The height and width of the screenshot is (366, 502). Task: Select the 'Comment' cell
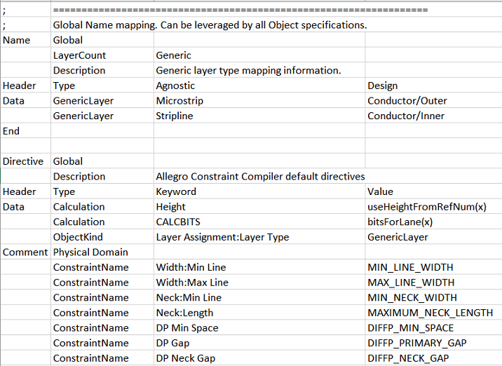25,252
